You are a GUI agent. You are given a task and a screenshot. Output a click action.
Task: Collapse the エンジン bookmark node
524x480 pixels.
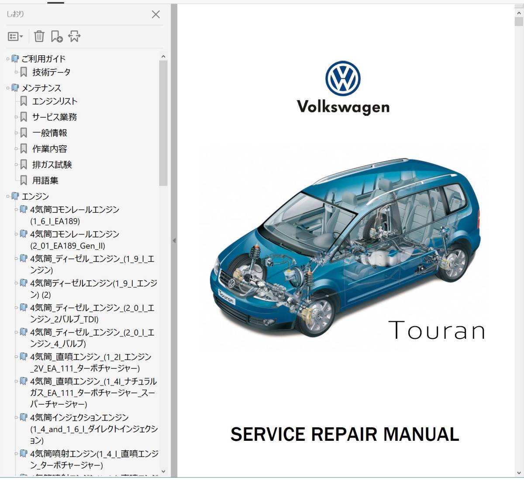[8, 197]
